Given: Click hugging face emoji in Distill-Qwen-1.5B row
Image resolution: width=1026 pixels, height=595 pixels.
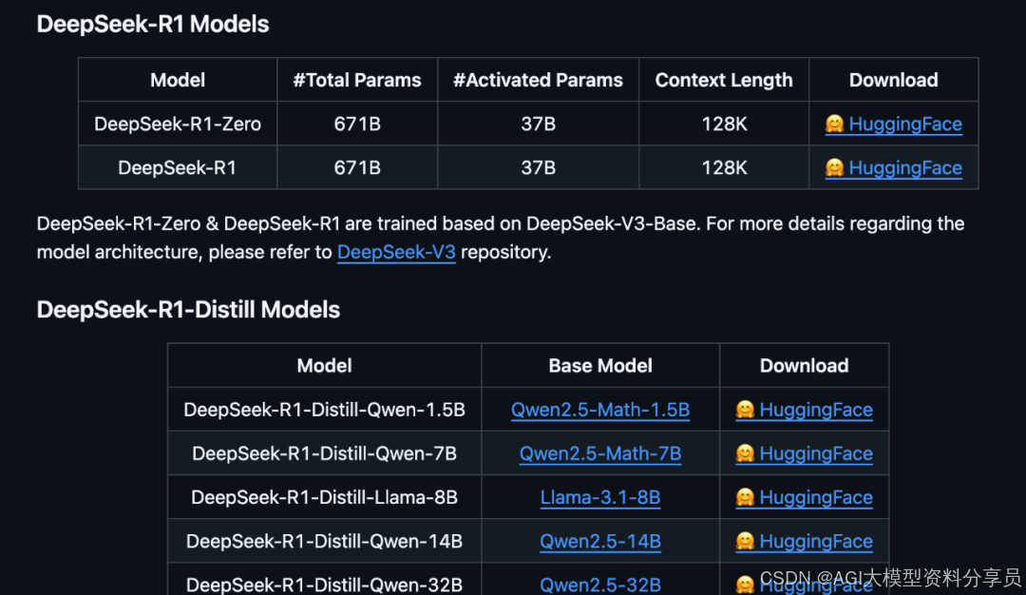Looking at the screenshot, I should pos(745,410).
